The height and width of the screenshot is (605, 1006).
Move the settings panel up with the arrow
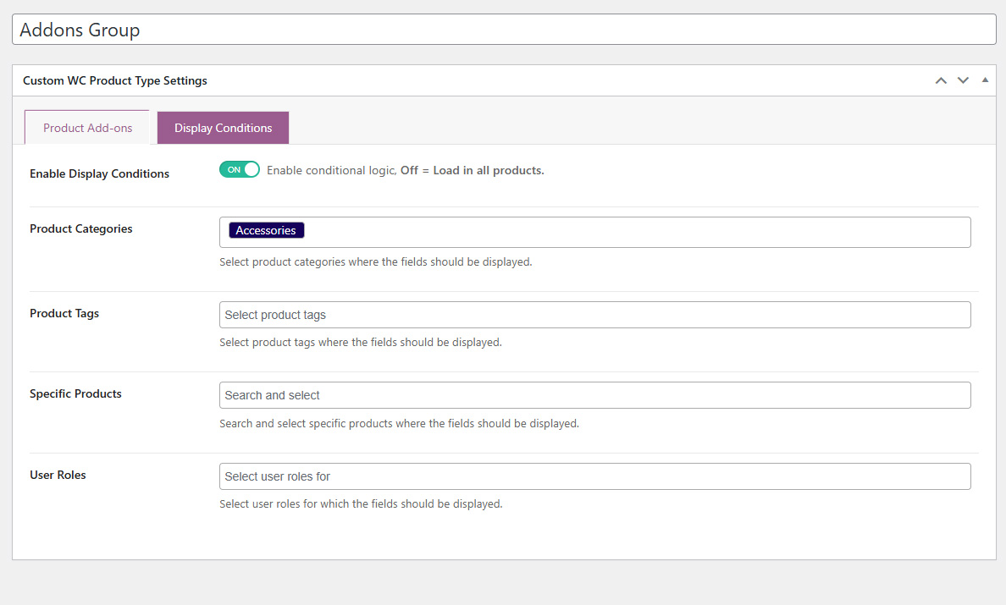941,80
